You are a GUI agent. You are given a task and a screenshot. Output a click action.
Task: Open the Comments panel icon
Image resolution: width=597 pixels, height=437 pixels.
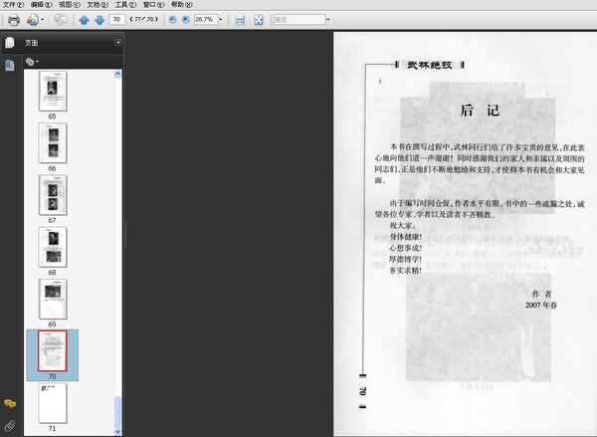pyautogui.click(x=10, y=403)
